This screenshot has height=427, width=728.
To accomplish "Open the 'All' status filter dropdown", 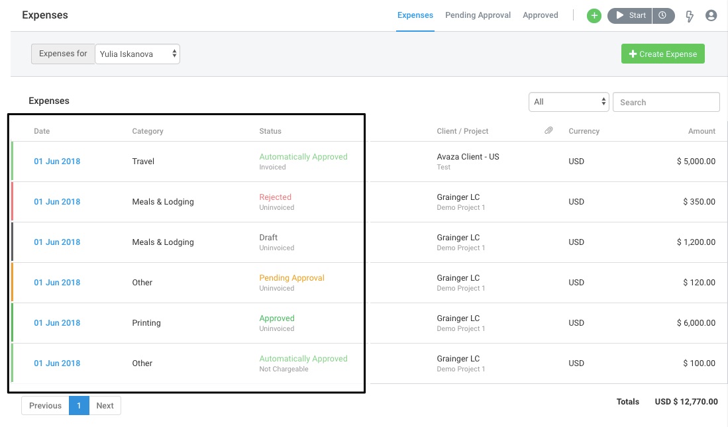I will 568,101.
